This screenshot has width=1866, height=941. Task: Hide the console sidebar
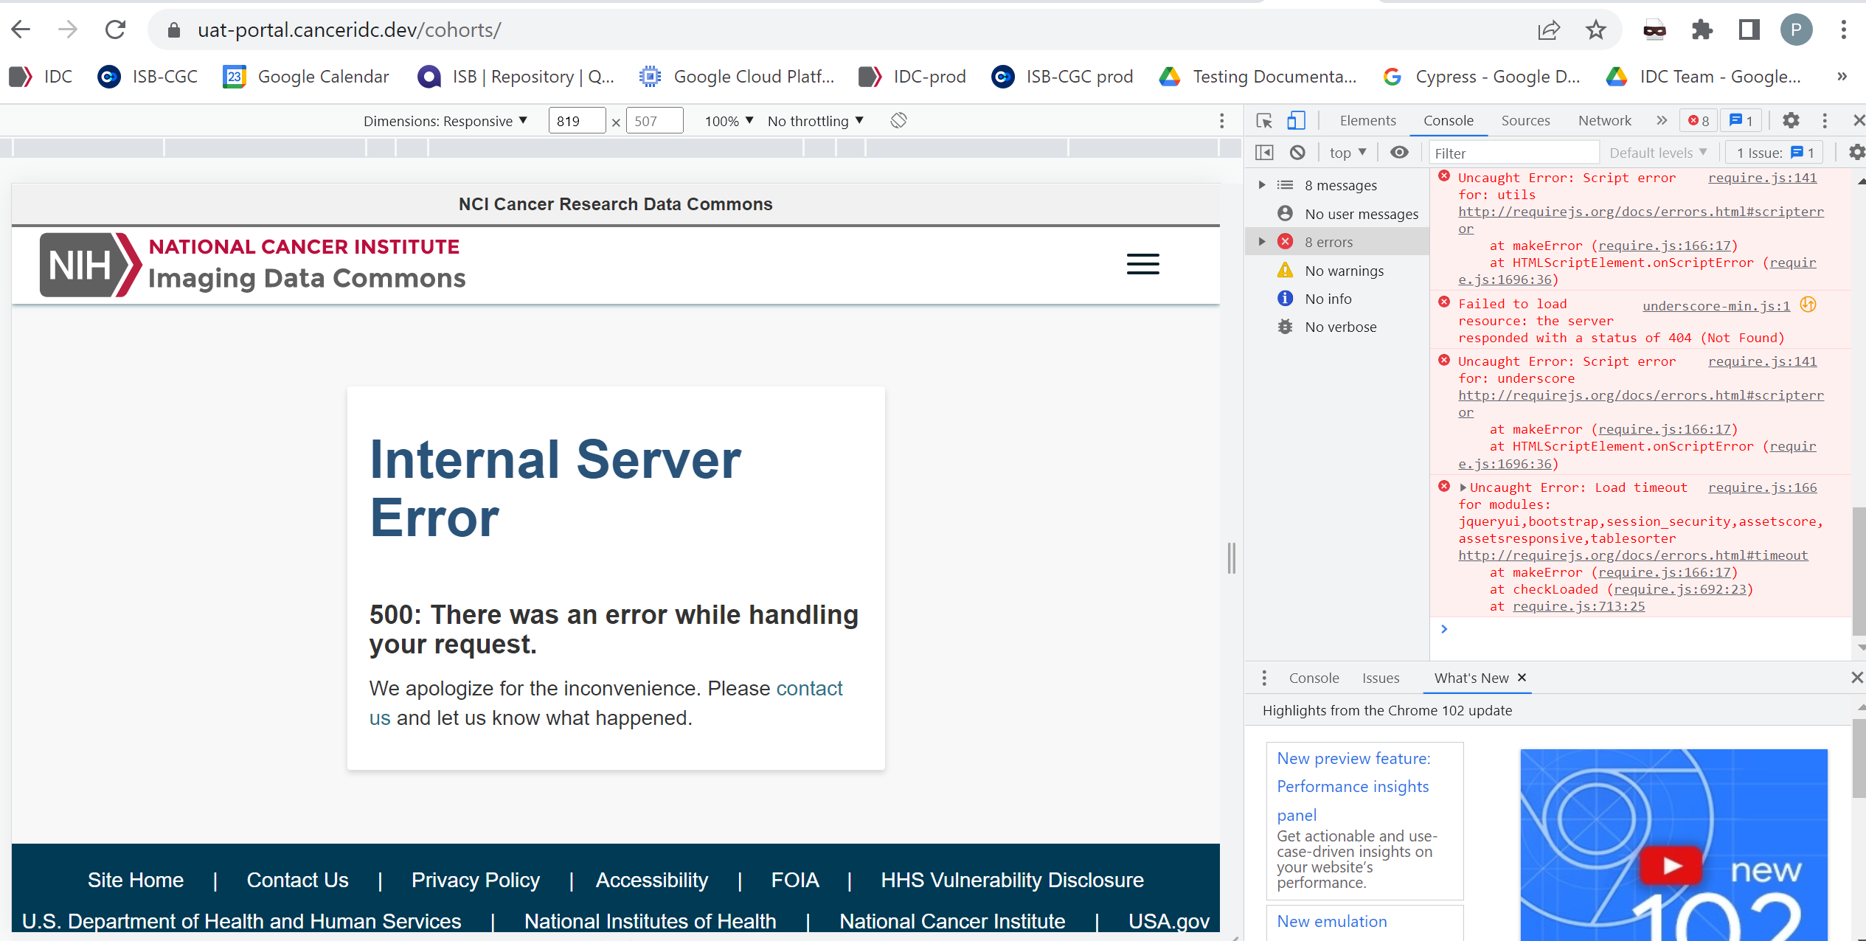1264,152
